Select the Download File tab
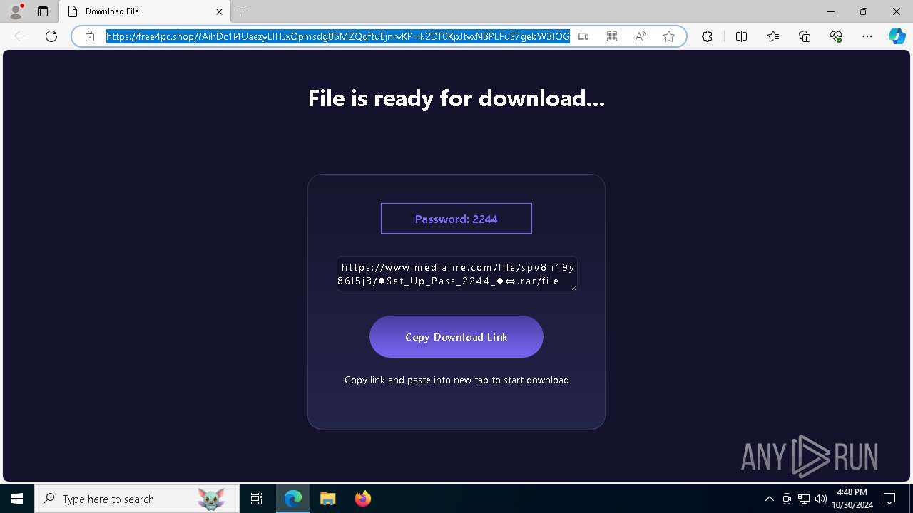The image size is (913, 513). pyautogui.click(x=144, y=11)
